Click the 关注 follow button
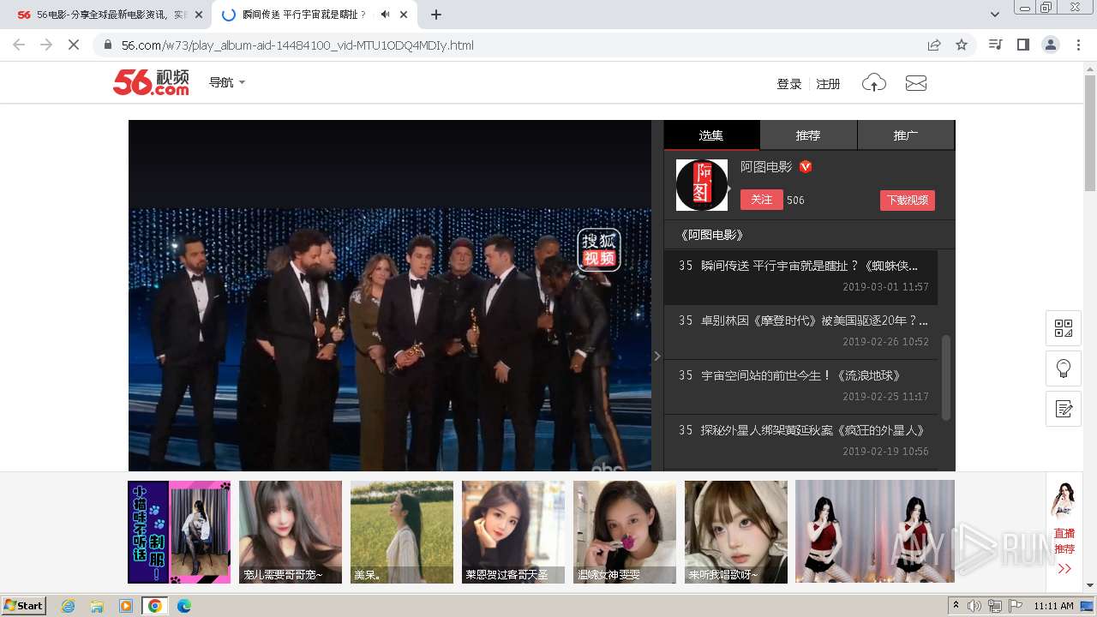The width and height of the screenshot is (1097, 617). click(762, 200)
